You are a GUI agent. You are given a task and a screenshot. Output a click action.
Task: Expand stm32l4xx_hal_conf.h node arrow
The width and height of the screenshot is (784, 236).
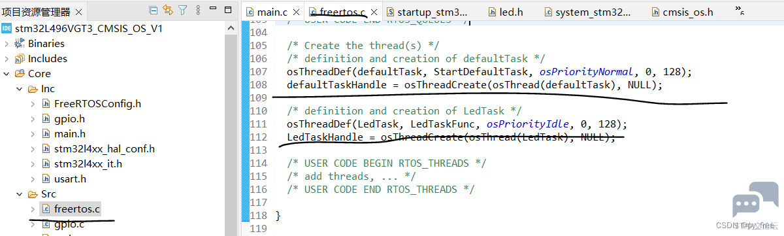[33, 148]
